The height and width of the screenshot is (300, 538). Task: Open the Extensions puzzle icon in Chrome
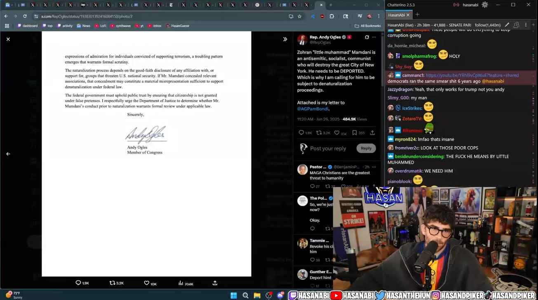331,16
